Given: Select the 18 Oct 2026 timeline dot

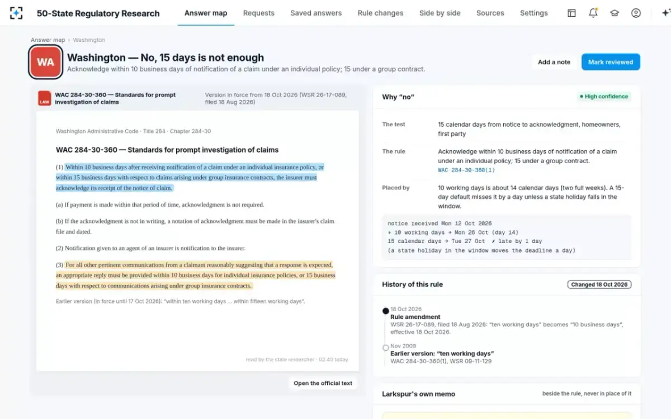Looking at the screenshot, I should pyautogui.click(x=385, y=311).
